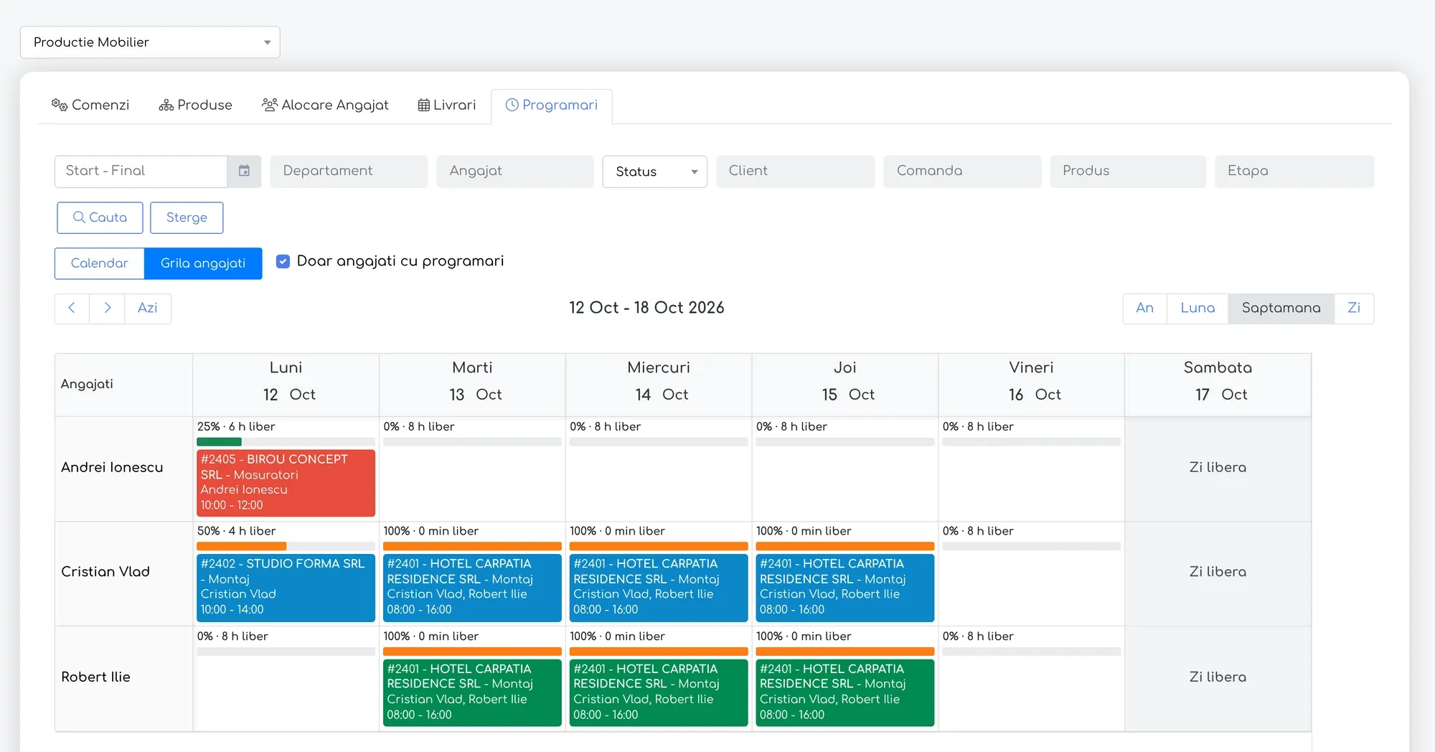Open Robert Ilie's Thursday 15 Oct #2401 appointment
The width and height of the screenshot is (1435, 752).
[845, 692]
